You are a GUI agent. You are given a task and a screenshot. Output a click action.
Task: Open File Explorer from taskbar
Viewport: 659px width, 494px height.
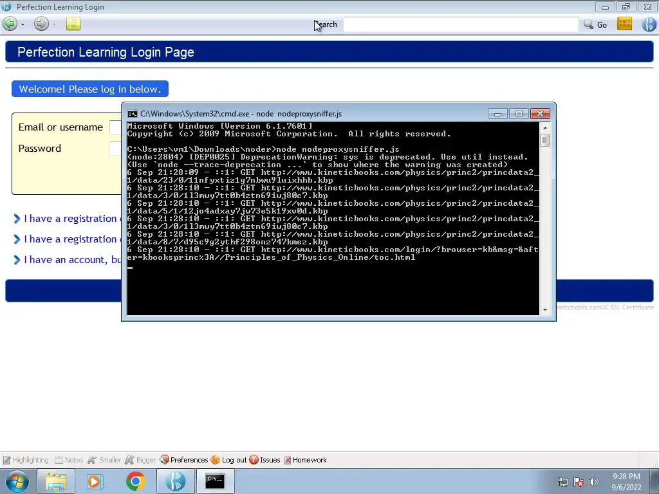pos(56,481)
